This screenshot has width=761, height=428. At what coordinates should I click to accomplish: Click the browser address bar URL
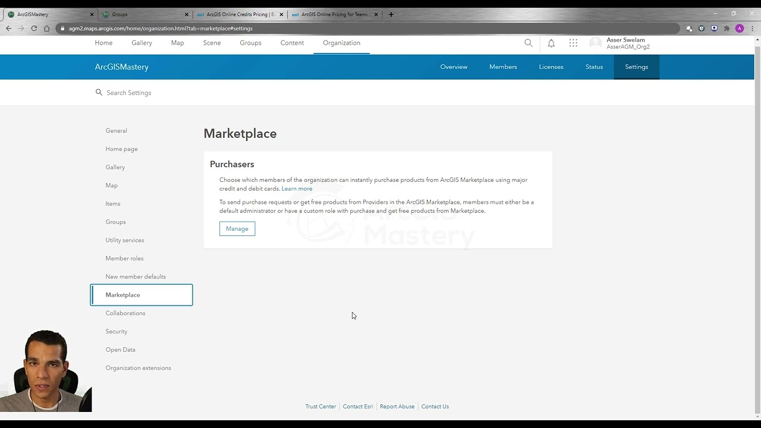pos(161,29)
